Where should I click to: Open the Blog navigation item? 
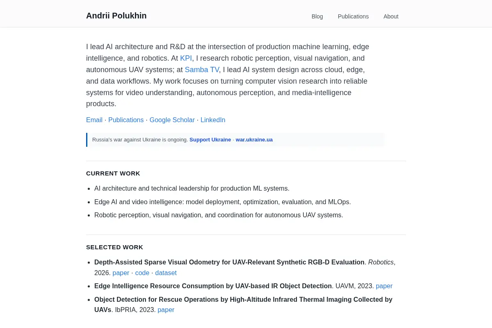tap(317, 16)
